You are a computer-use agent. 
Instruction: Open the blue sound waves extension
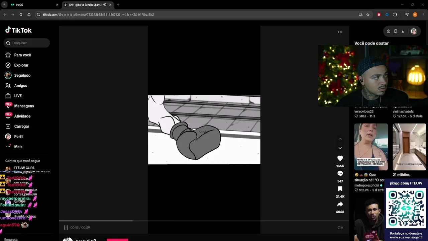[387, 15]
